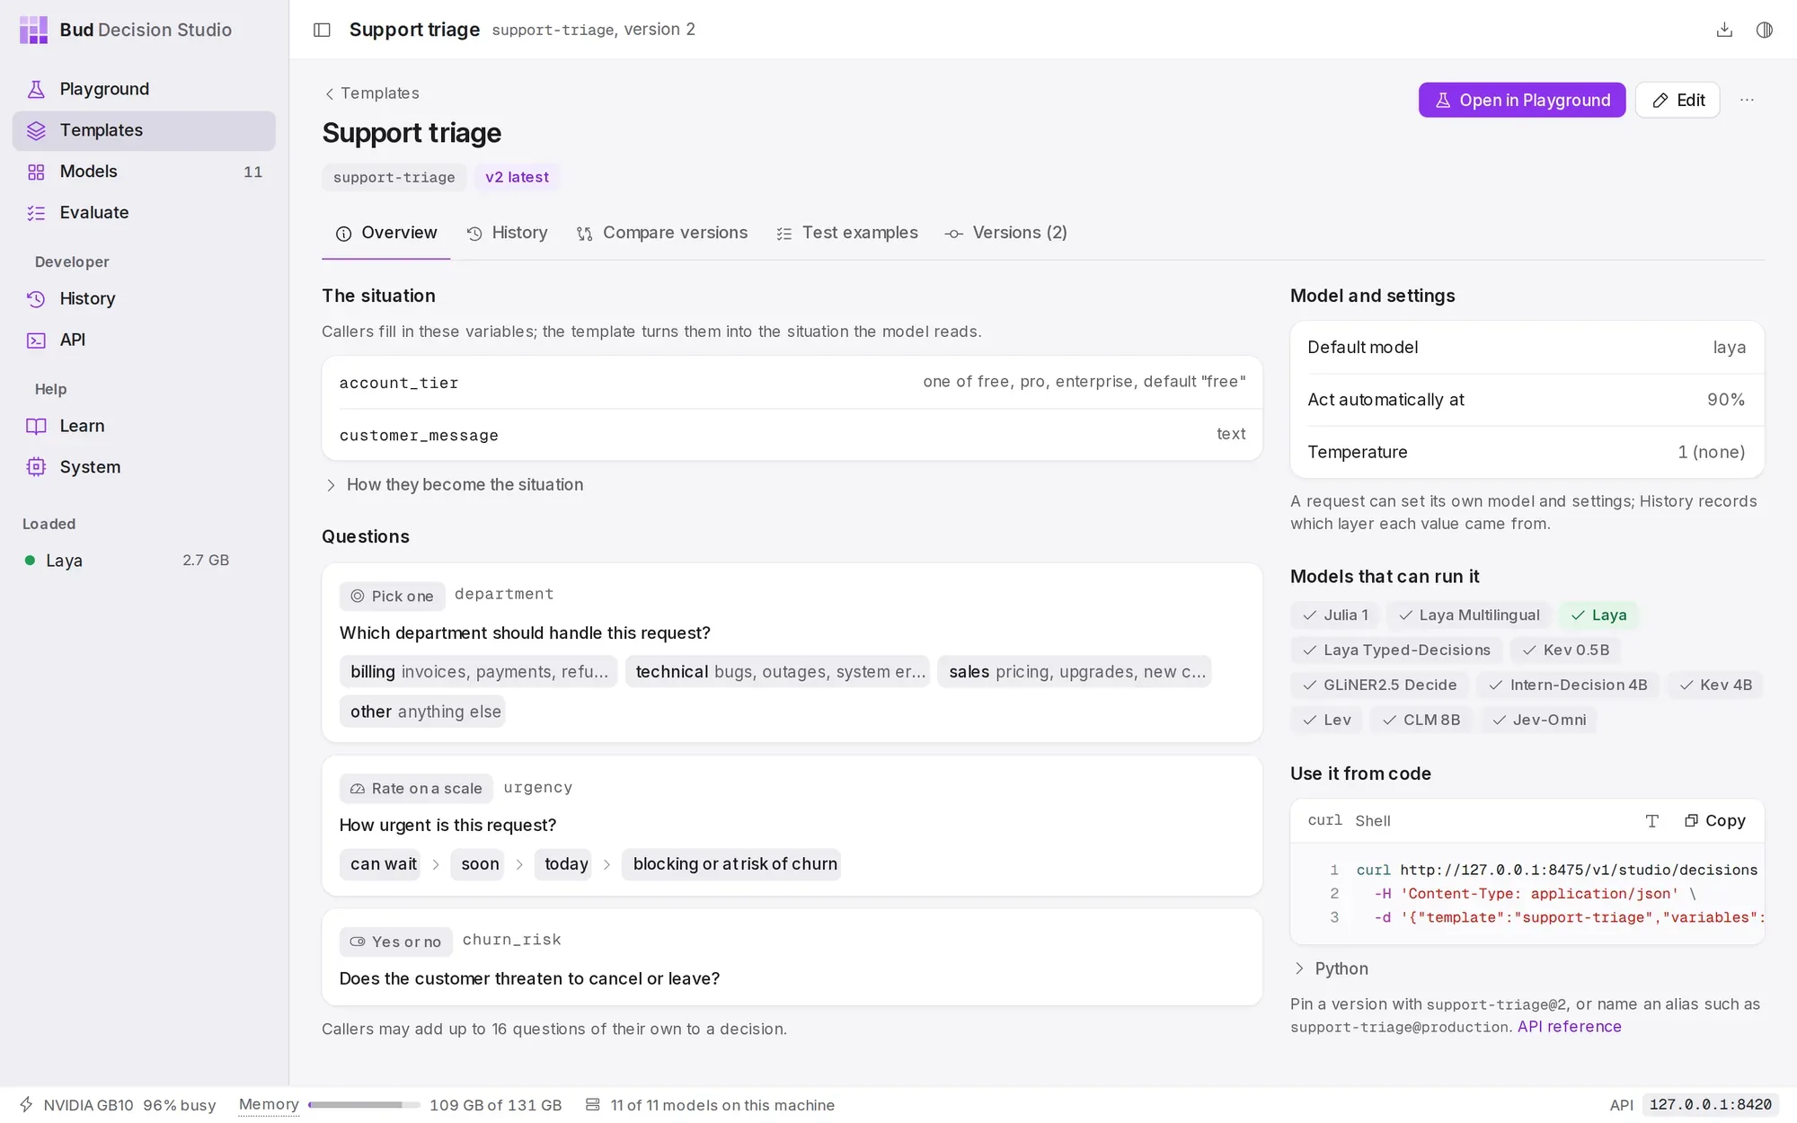
Task: Click the Bud Decision Studio logo icon
Action: 33,30
